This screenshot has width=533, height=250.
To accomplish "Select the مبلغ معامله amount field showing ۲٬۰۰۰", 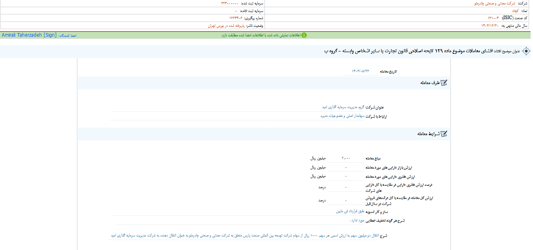I will coord(346,158).
